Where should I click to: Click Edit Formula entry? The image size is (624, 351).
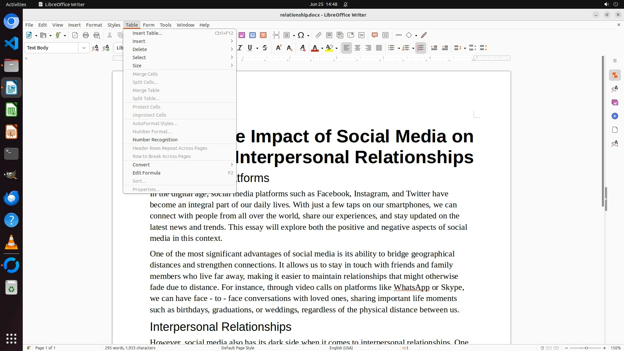[x=146, y=173]
